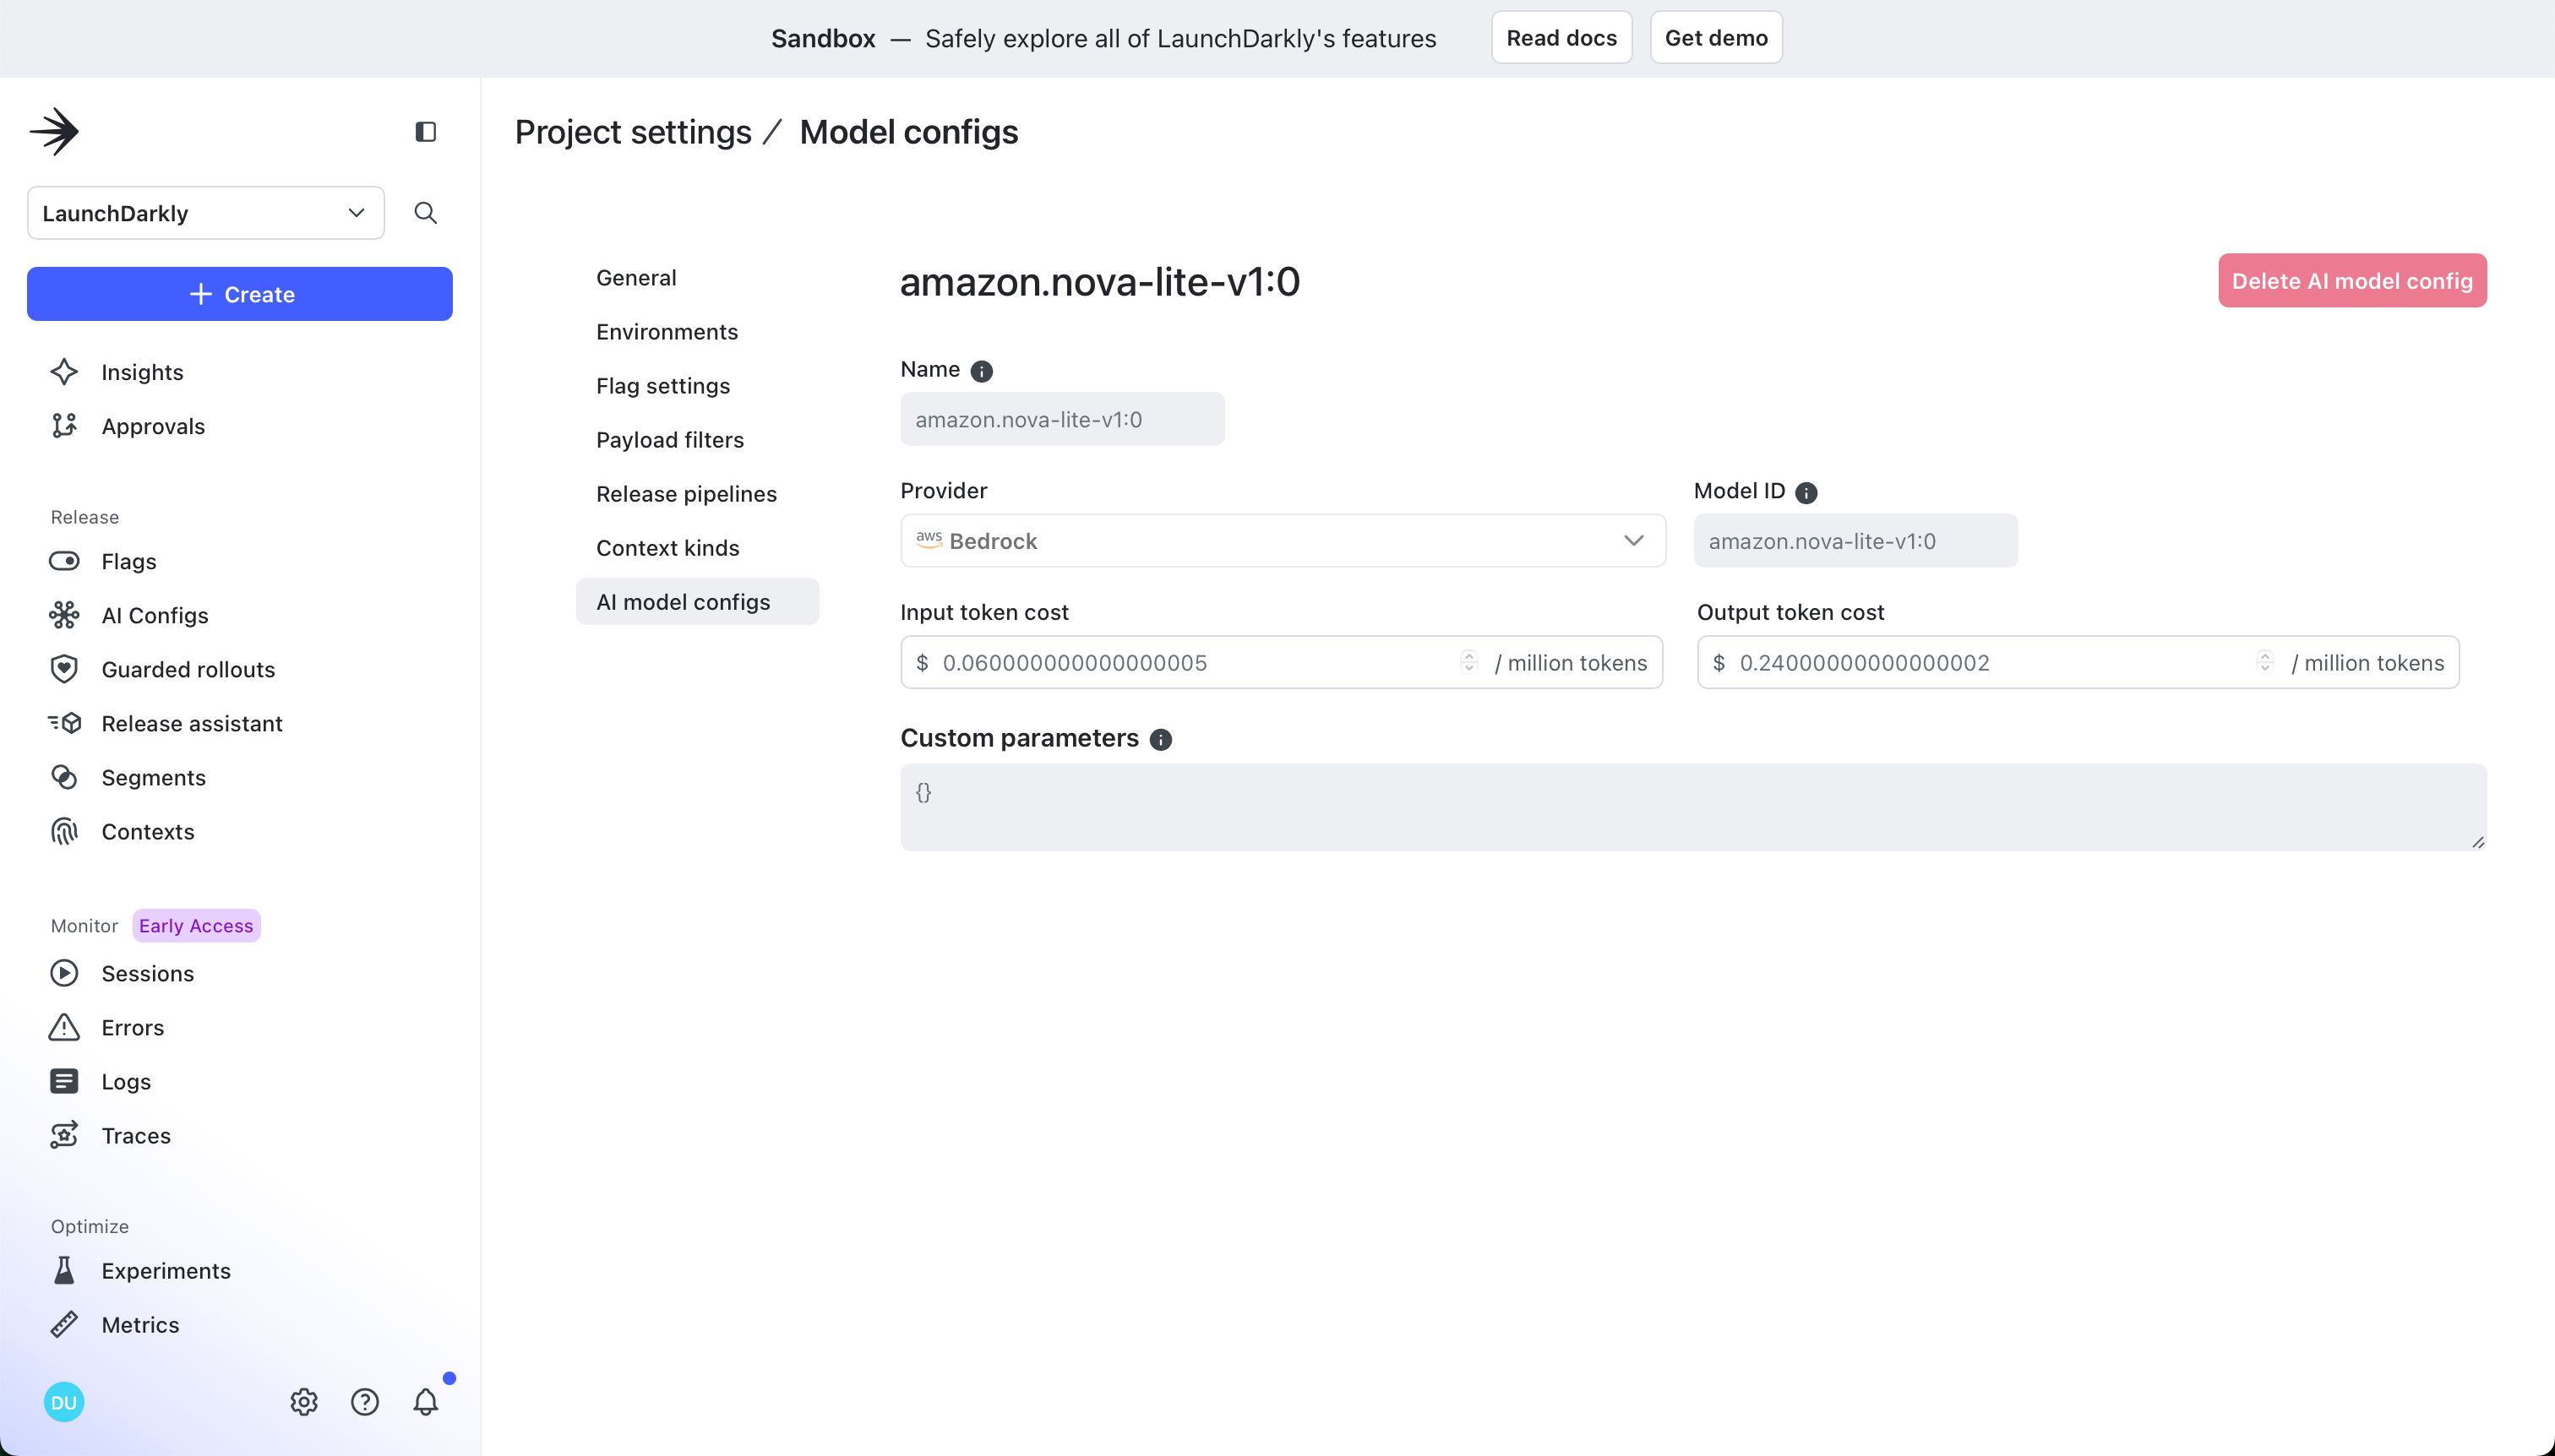Open Errors monitor

tap(132, 1027)
